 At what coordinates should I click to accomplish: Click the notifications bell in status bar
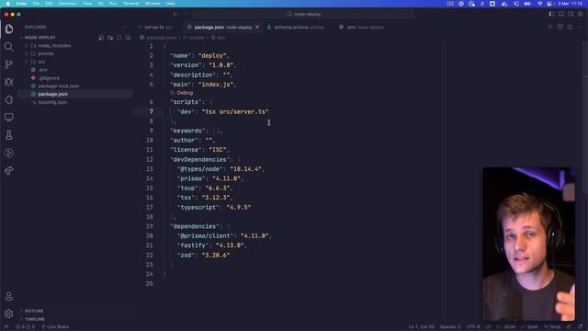pos(580,327)
